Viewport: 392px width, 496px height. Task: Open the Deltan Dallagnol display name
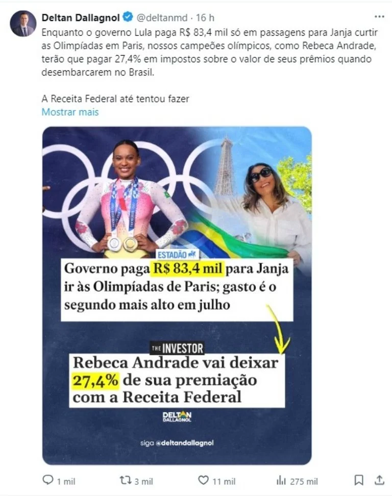(x=81, y=18)
